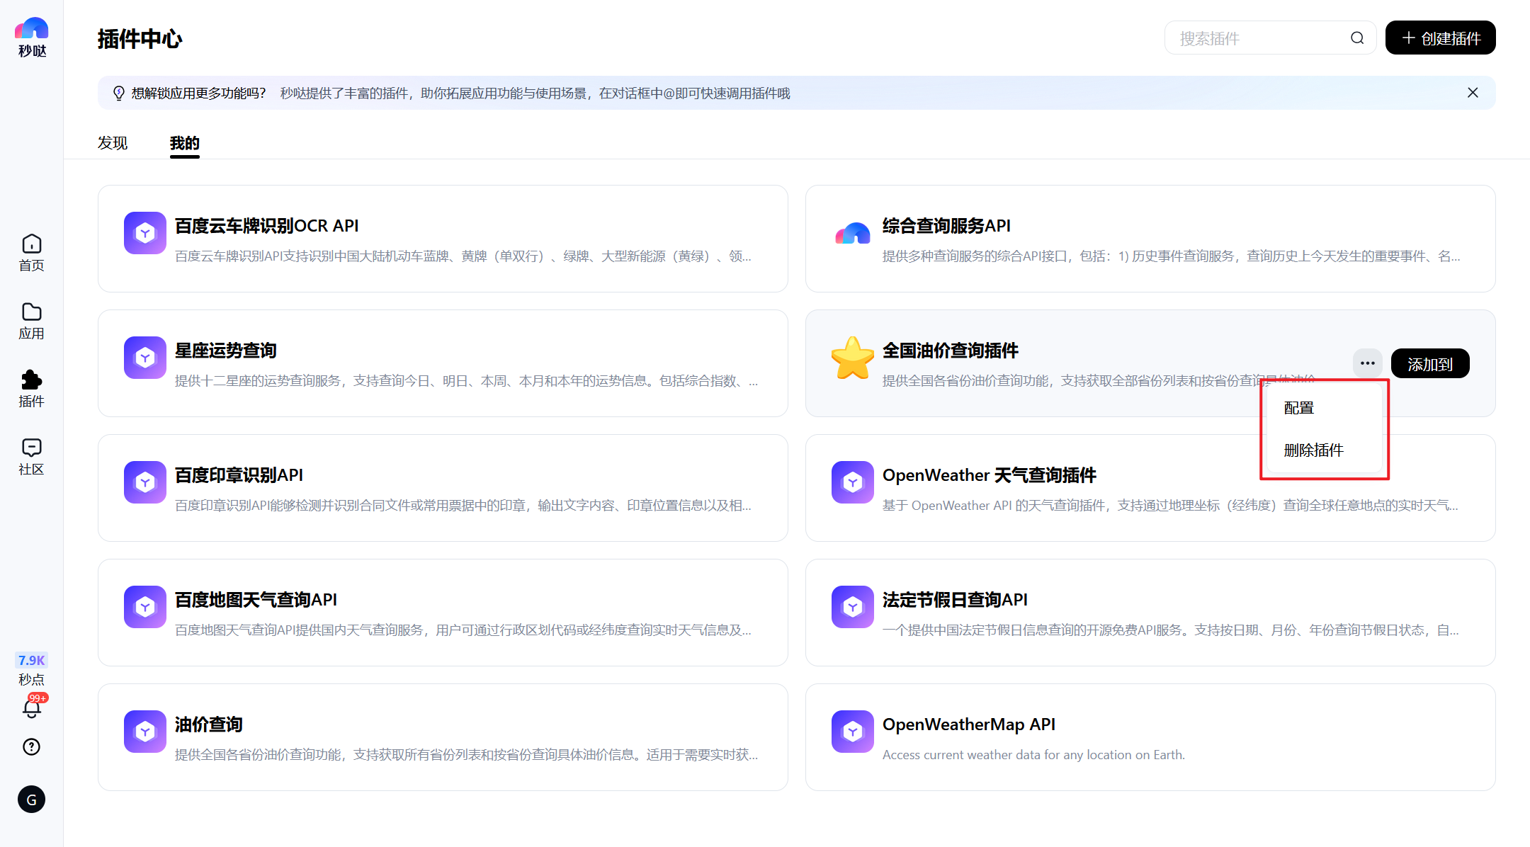Switch to the 发现 tab

(113, 143)
